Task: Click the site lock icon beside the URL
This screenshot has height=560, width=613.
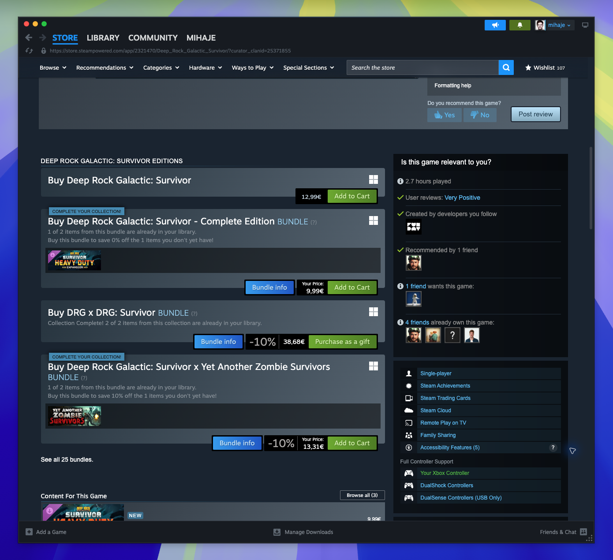Action: tap(44, 51)
